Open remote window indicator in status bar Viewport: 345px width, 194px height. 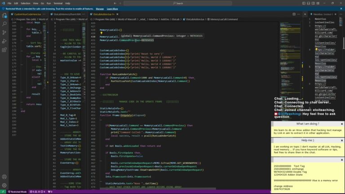(x=3, y=192)
